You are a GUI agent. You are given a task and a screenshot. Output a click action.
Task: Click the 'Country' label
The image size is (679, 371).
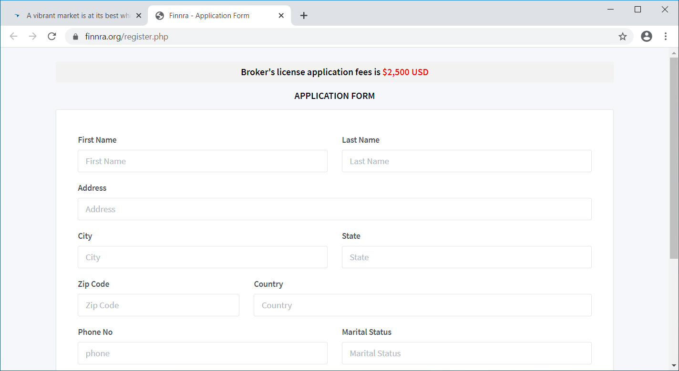tap(268, 284)
